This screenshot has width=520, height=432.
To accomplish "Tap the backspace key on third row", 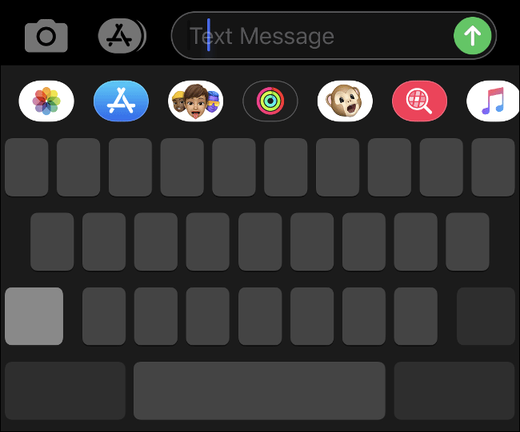I will [486, 316].
